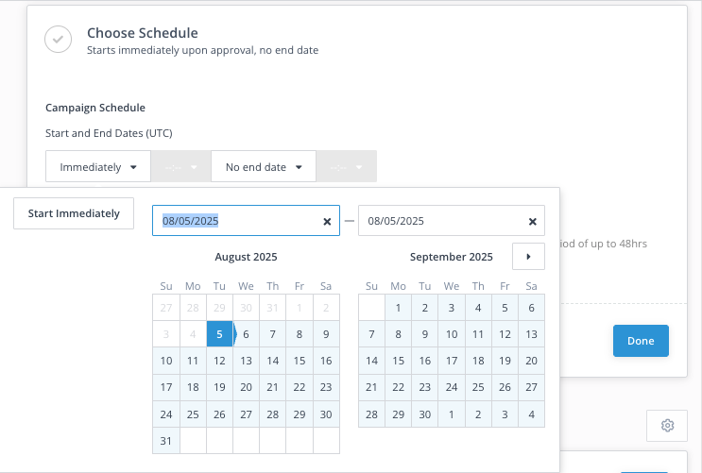Viewport: 702px width, 473px height.
Task: Click the Choose Schedule checkmark circle icon
Action: click(x=59, y=40)
